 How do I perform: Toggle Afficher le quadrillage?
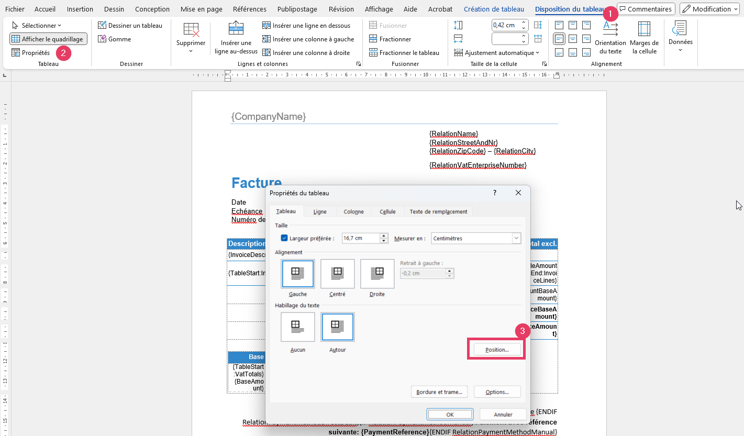pyautogui.click(x=48, y=39)
